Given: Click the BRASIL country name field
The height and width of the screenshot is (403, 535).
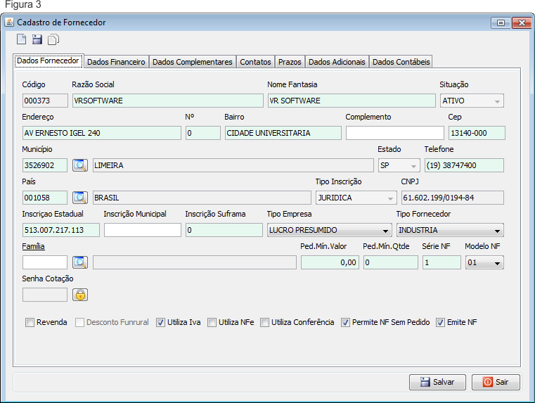Looking at the screenshot, I should (202, 198).
